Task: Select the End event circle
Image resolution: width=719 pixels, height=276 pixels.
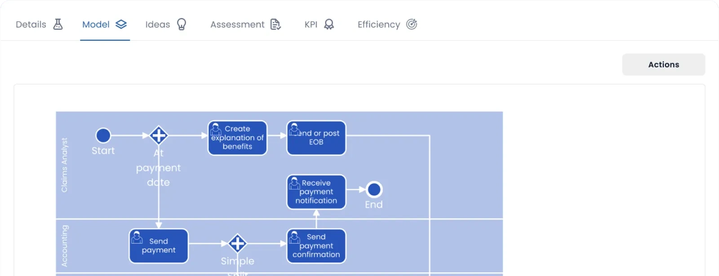Action: click(x=374, y=190)
